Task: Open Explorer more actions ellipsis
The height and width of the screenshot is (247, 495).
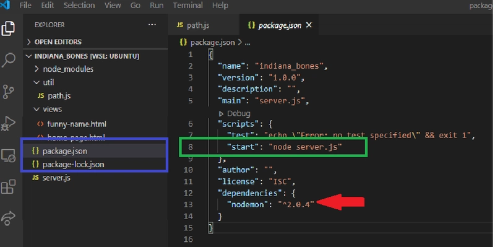Action: [152, 25]
